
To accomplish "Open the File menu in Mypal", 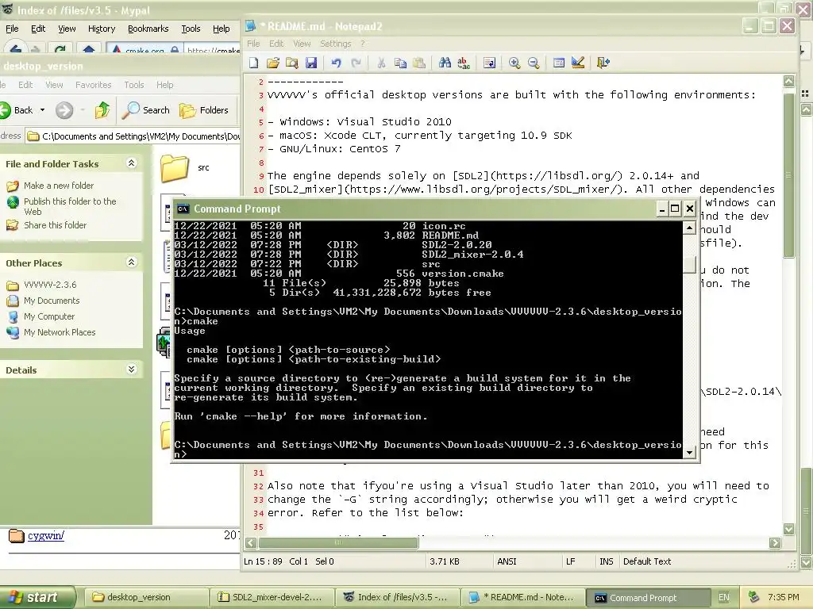I will point(12,29).
